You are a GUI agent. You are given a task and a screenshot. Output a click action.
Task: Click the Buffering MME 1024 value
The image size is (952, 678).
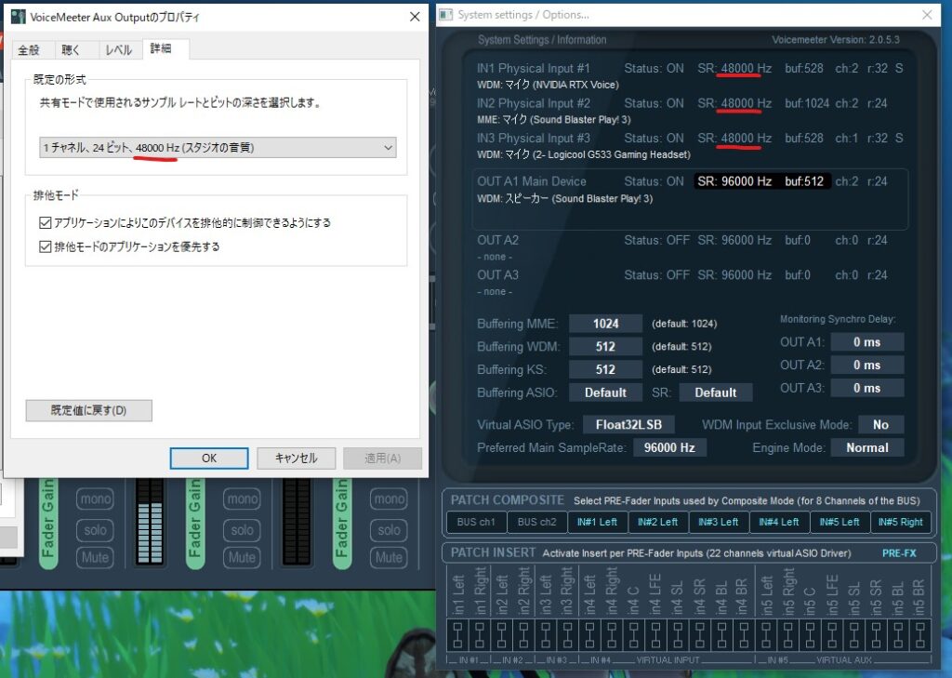click(x=605, y=324)
